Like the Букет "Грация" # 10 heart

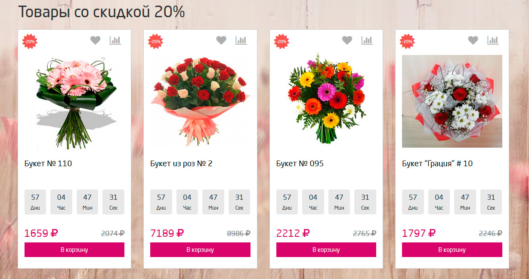[x=473, y=40]
